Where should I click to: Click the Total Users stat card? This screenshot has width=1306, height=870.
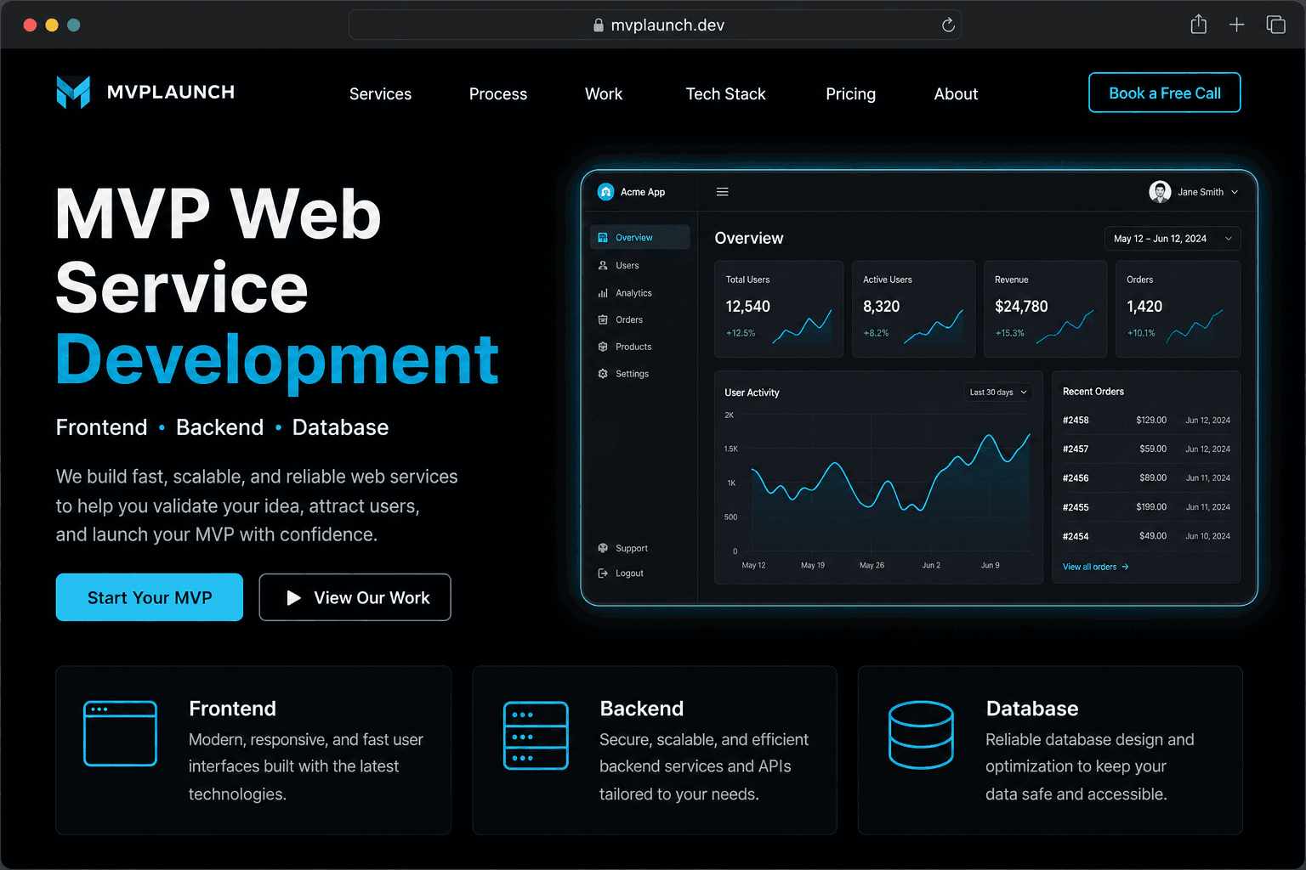pos(779,309)
